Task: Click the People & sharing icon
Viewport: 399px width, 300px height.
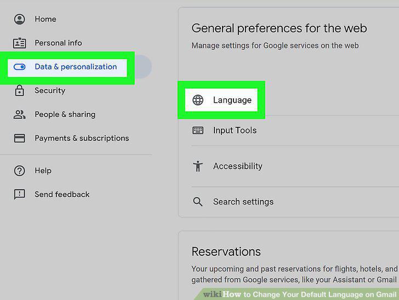Action: 19,114
